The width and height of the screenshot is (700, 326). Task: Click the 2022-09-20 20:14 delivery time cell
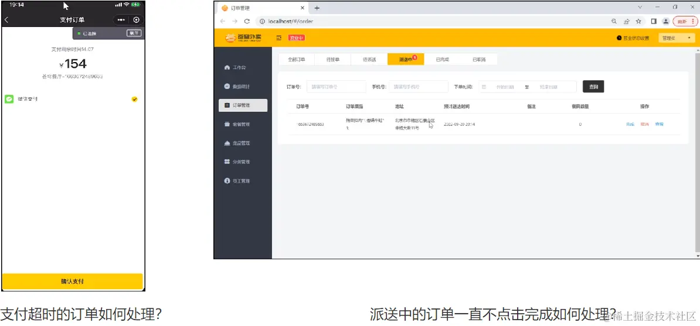460,125
